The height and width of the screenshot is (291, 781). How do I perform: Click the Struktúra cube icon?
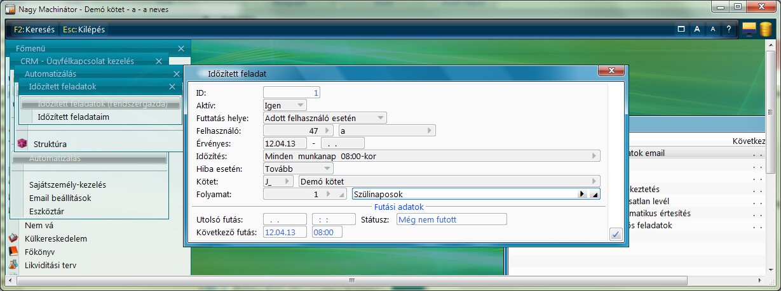[x=22, y=144]
